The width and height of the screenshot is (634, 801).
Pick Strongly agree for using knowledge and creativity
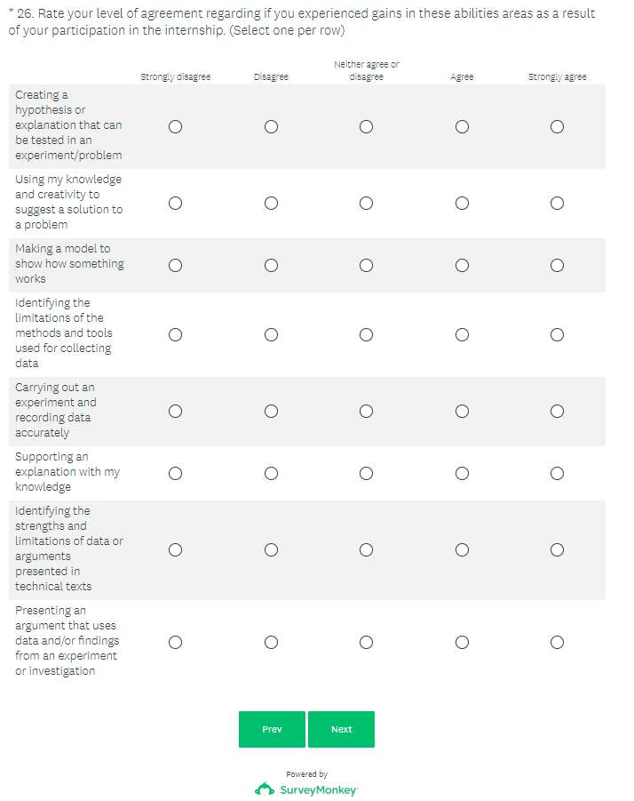[557, 203]
